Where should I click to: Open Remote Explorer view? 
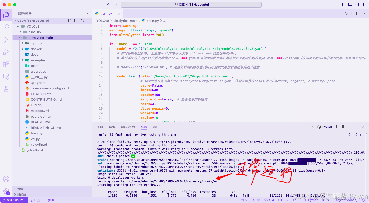click(6, 76)
